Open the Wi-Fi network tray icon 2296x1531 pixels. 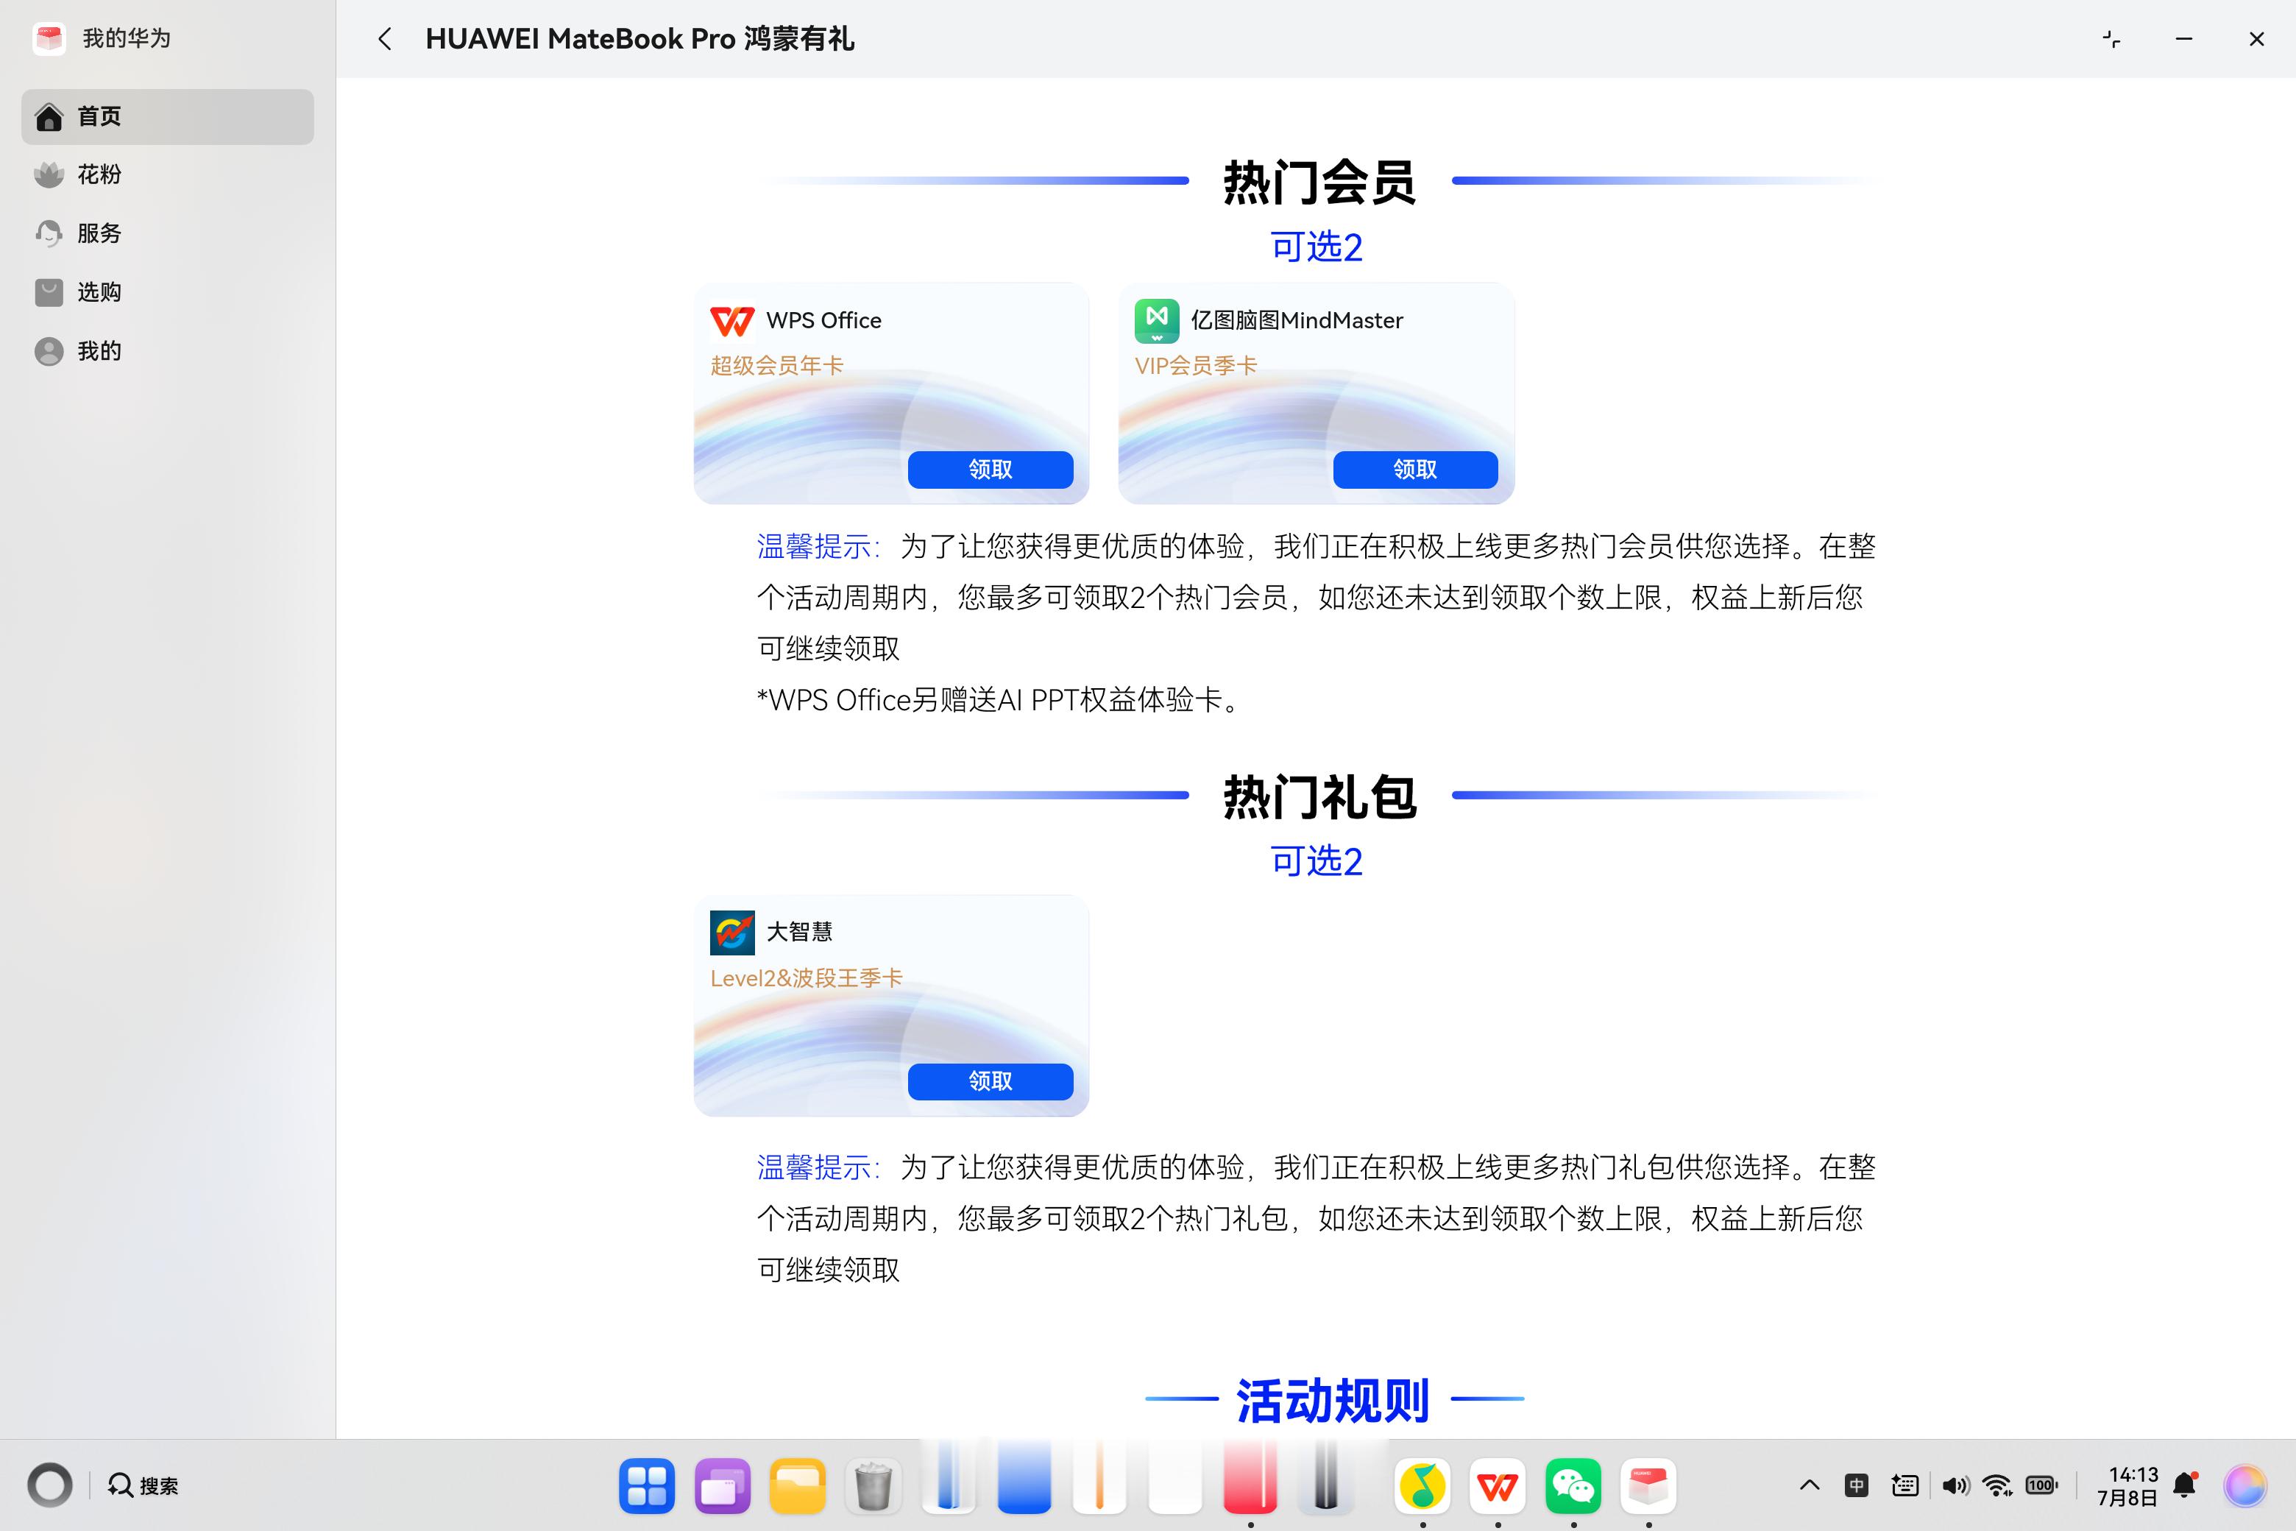coord(1998,1485)
